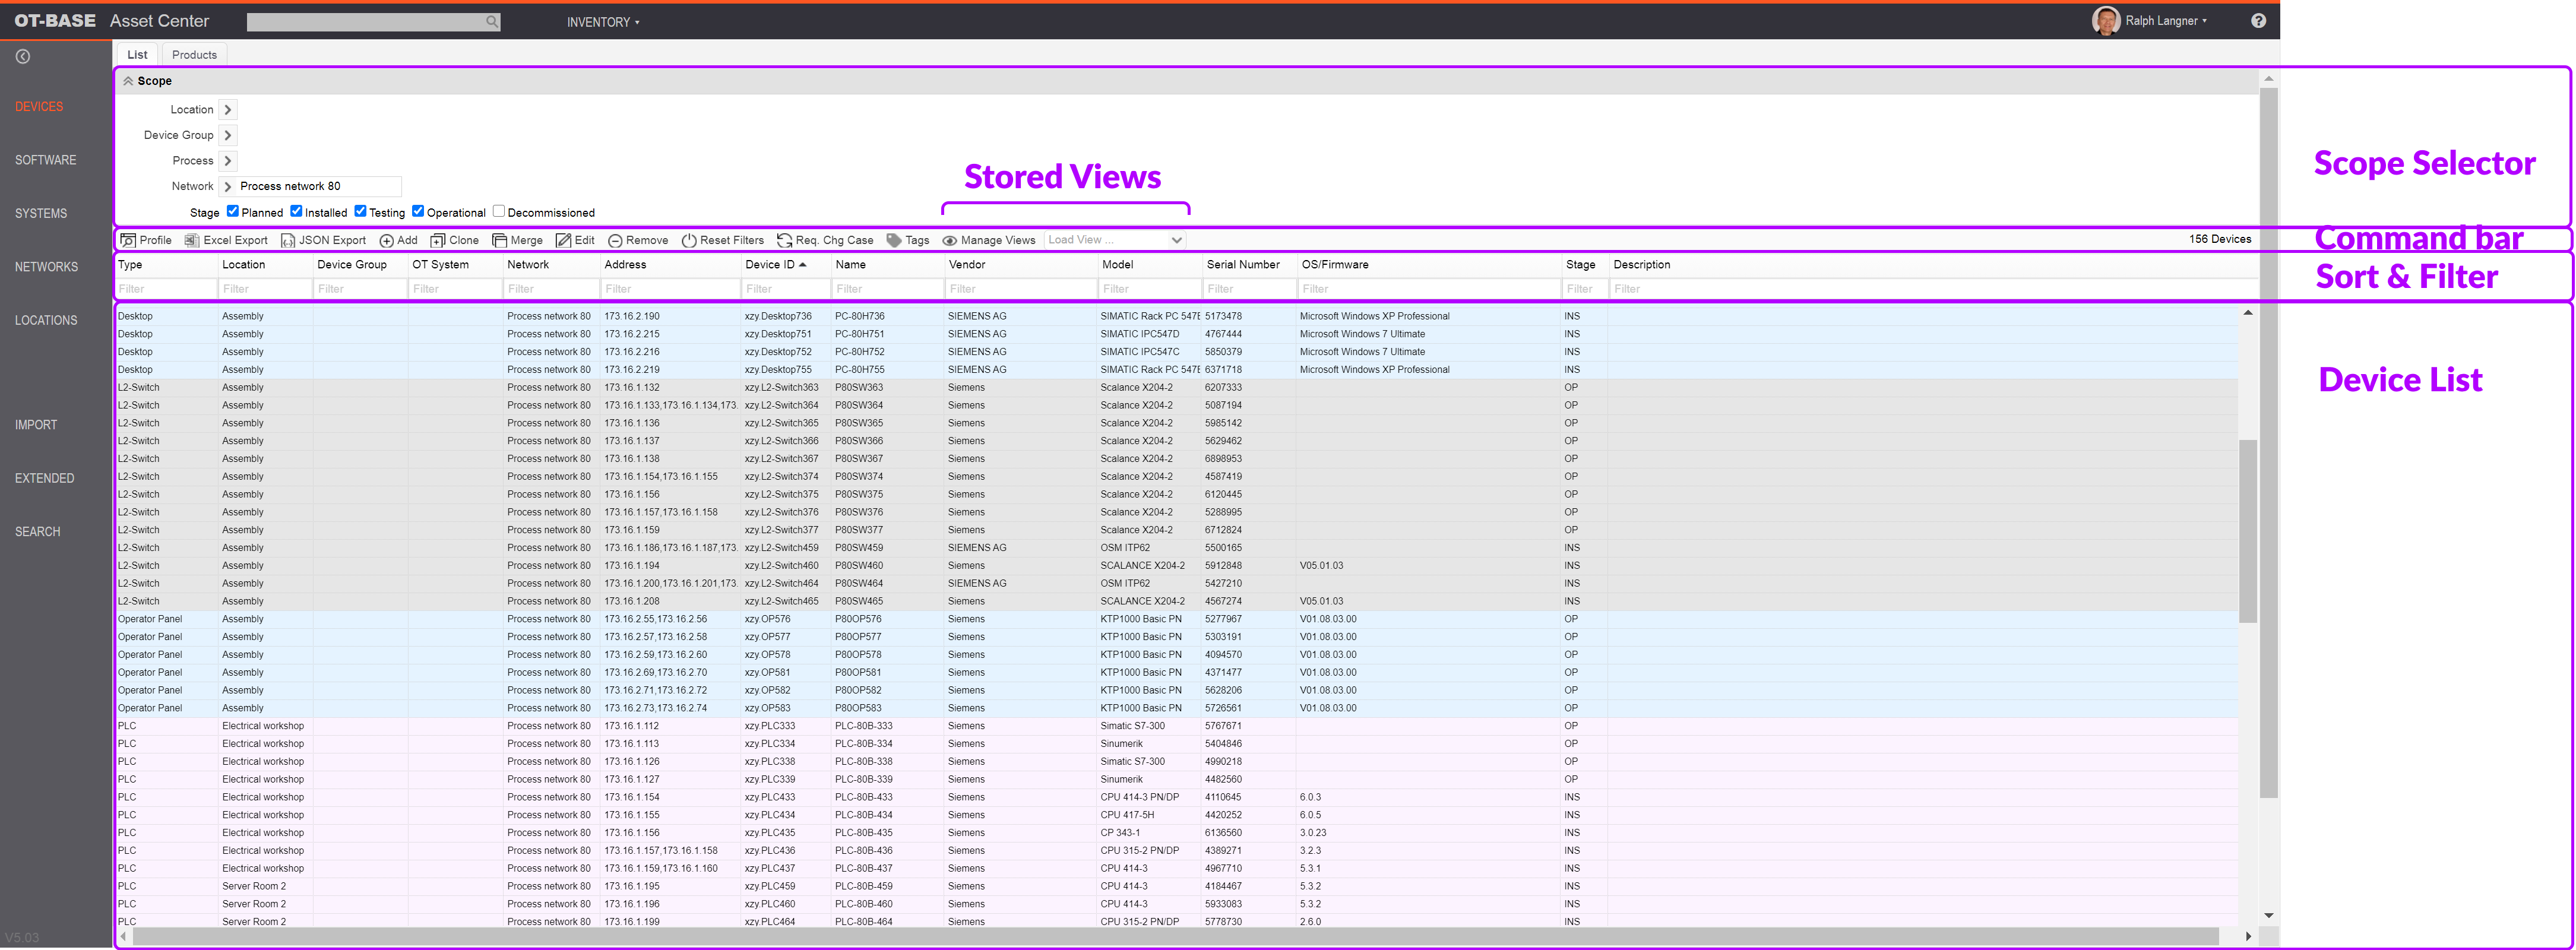
Task: Open LOCATIONS in the sidebar
Action: point(46,321)
